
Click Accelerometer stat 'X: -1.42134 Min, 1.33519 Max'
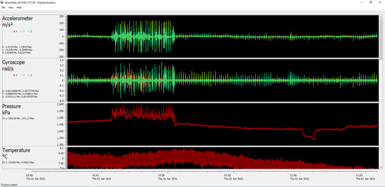point(16,47)
